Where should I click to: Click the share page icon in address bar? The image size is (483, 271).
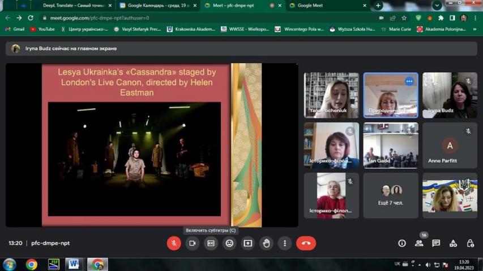click(x=393, y=18)
